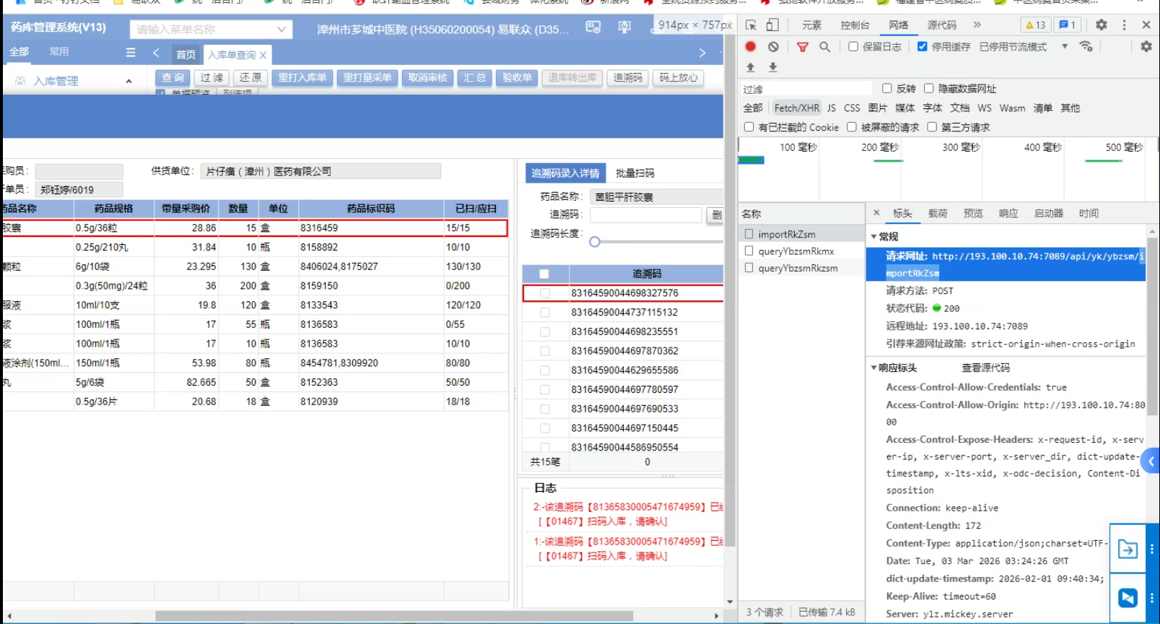Export HAR with the download arrow icon
Viewport: 1160px width, 624px height.
pyautogui.click(x=773, y=67)
